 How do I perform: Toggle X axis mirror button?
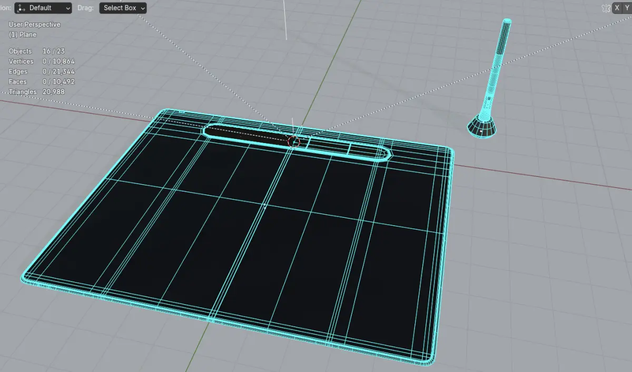617,8
